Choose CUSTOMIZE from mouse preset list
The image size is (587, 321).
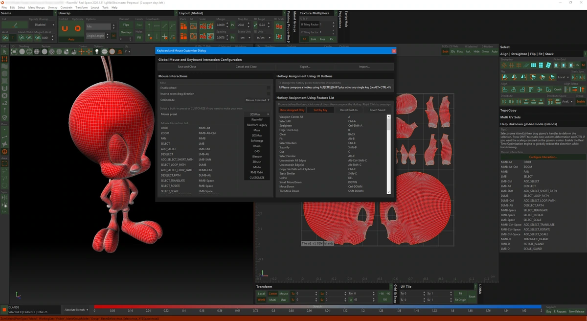coord(257,178)
